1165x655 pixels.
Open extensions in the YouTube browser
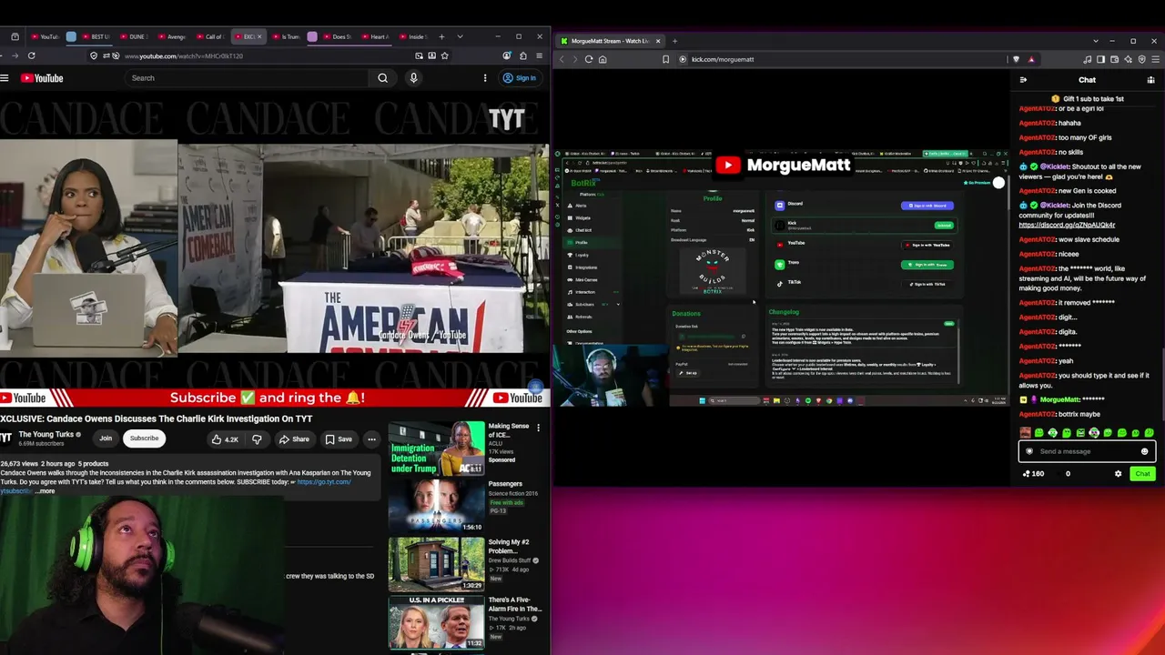coord(523,55)
